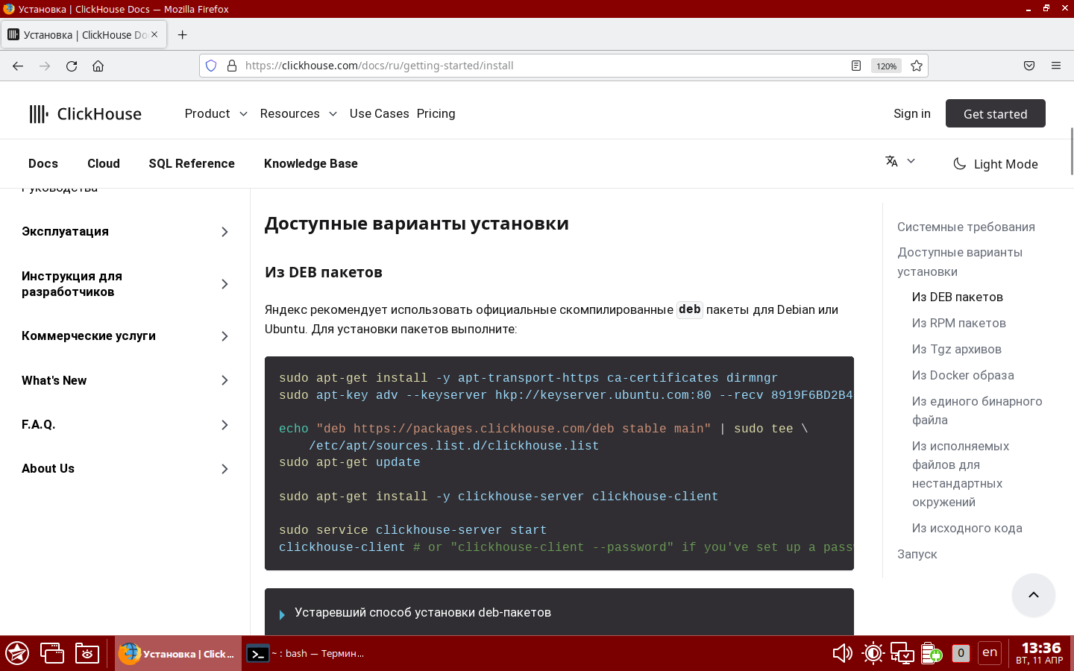Bookmark this page with the star
The height and width of the screenshot is (671, 1074).
(917, 66)
